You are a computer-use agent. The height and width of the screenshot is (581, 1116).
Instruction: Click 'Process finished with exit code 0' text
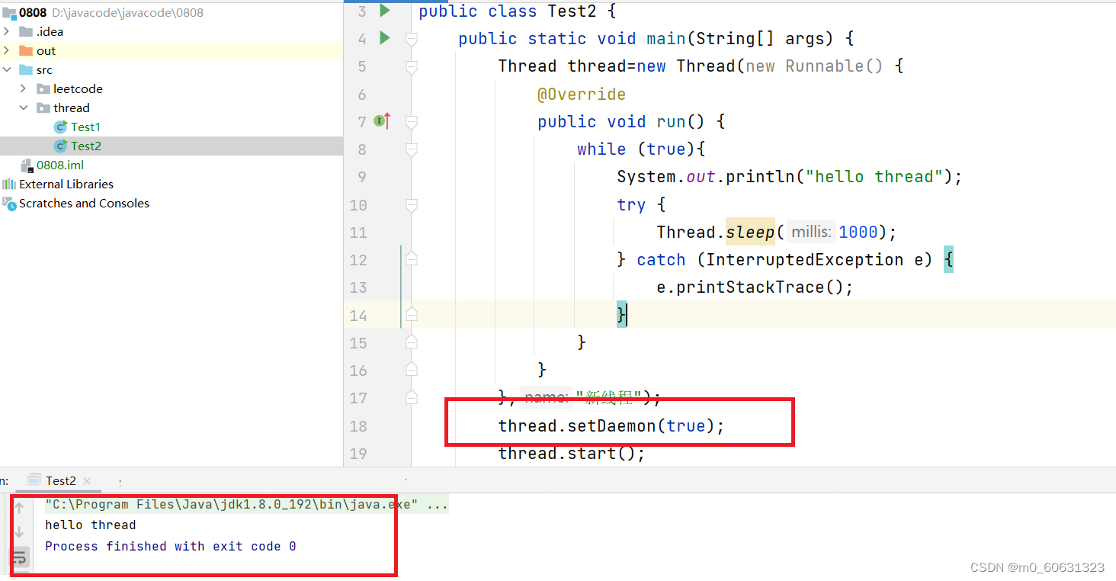(x=171, y=546)
